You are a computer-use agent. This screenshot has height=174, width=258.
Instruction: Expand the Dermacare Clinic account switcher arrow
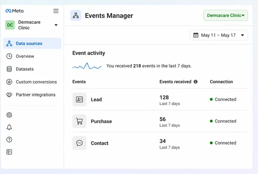(x=56, y=25)
